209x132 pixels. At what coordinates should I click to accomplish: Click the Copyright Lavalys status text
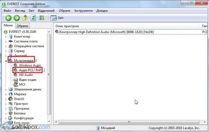174,128
